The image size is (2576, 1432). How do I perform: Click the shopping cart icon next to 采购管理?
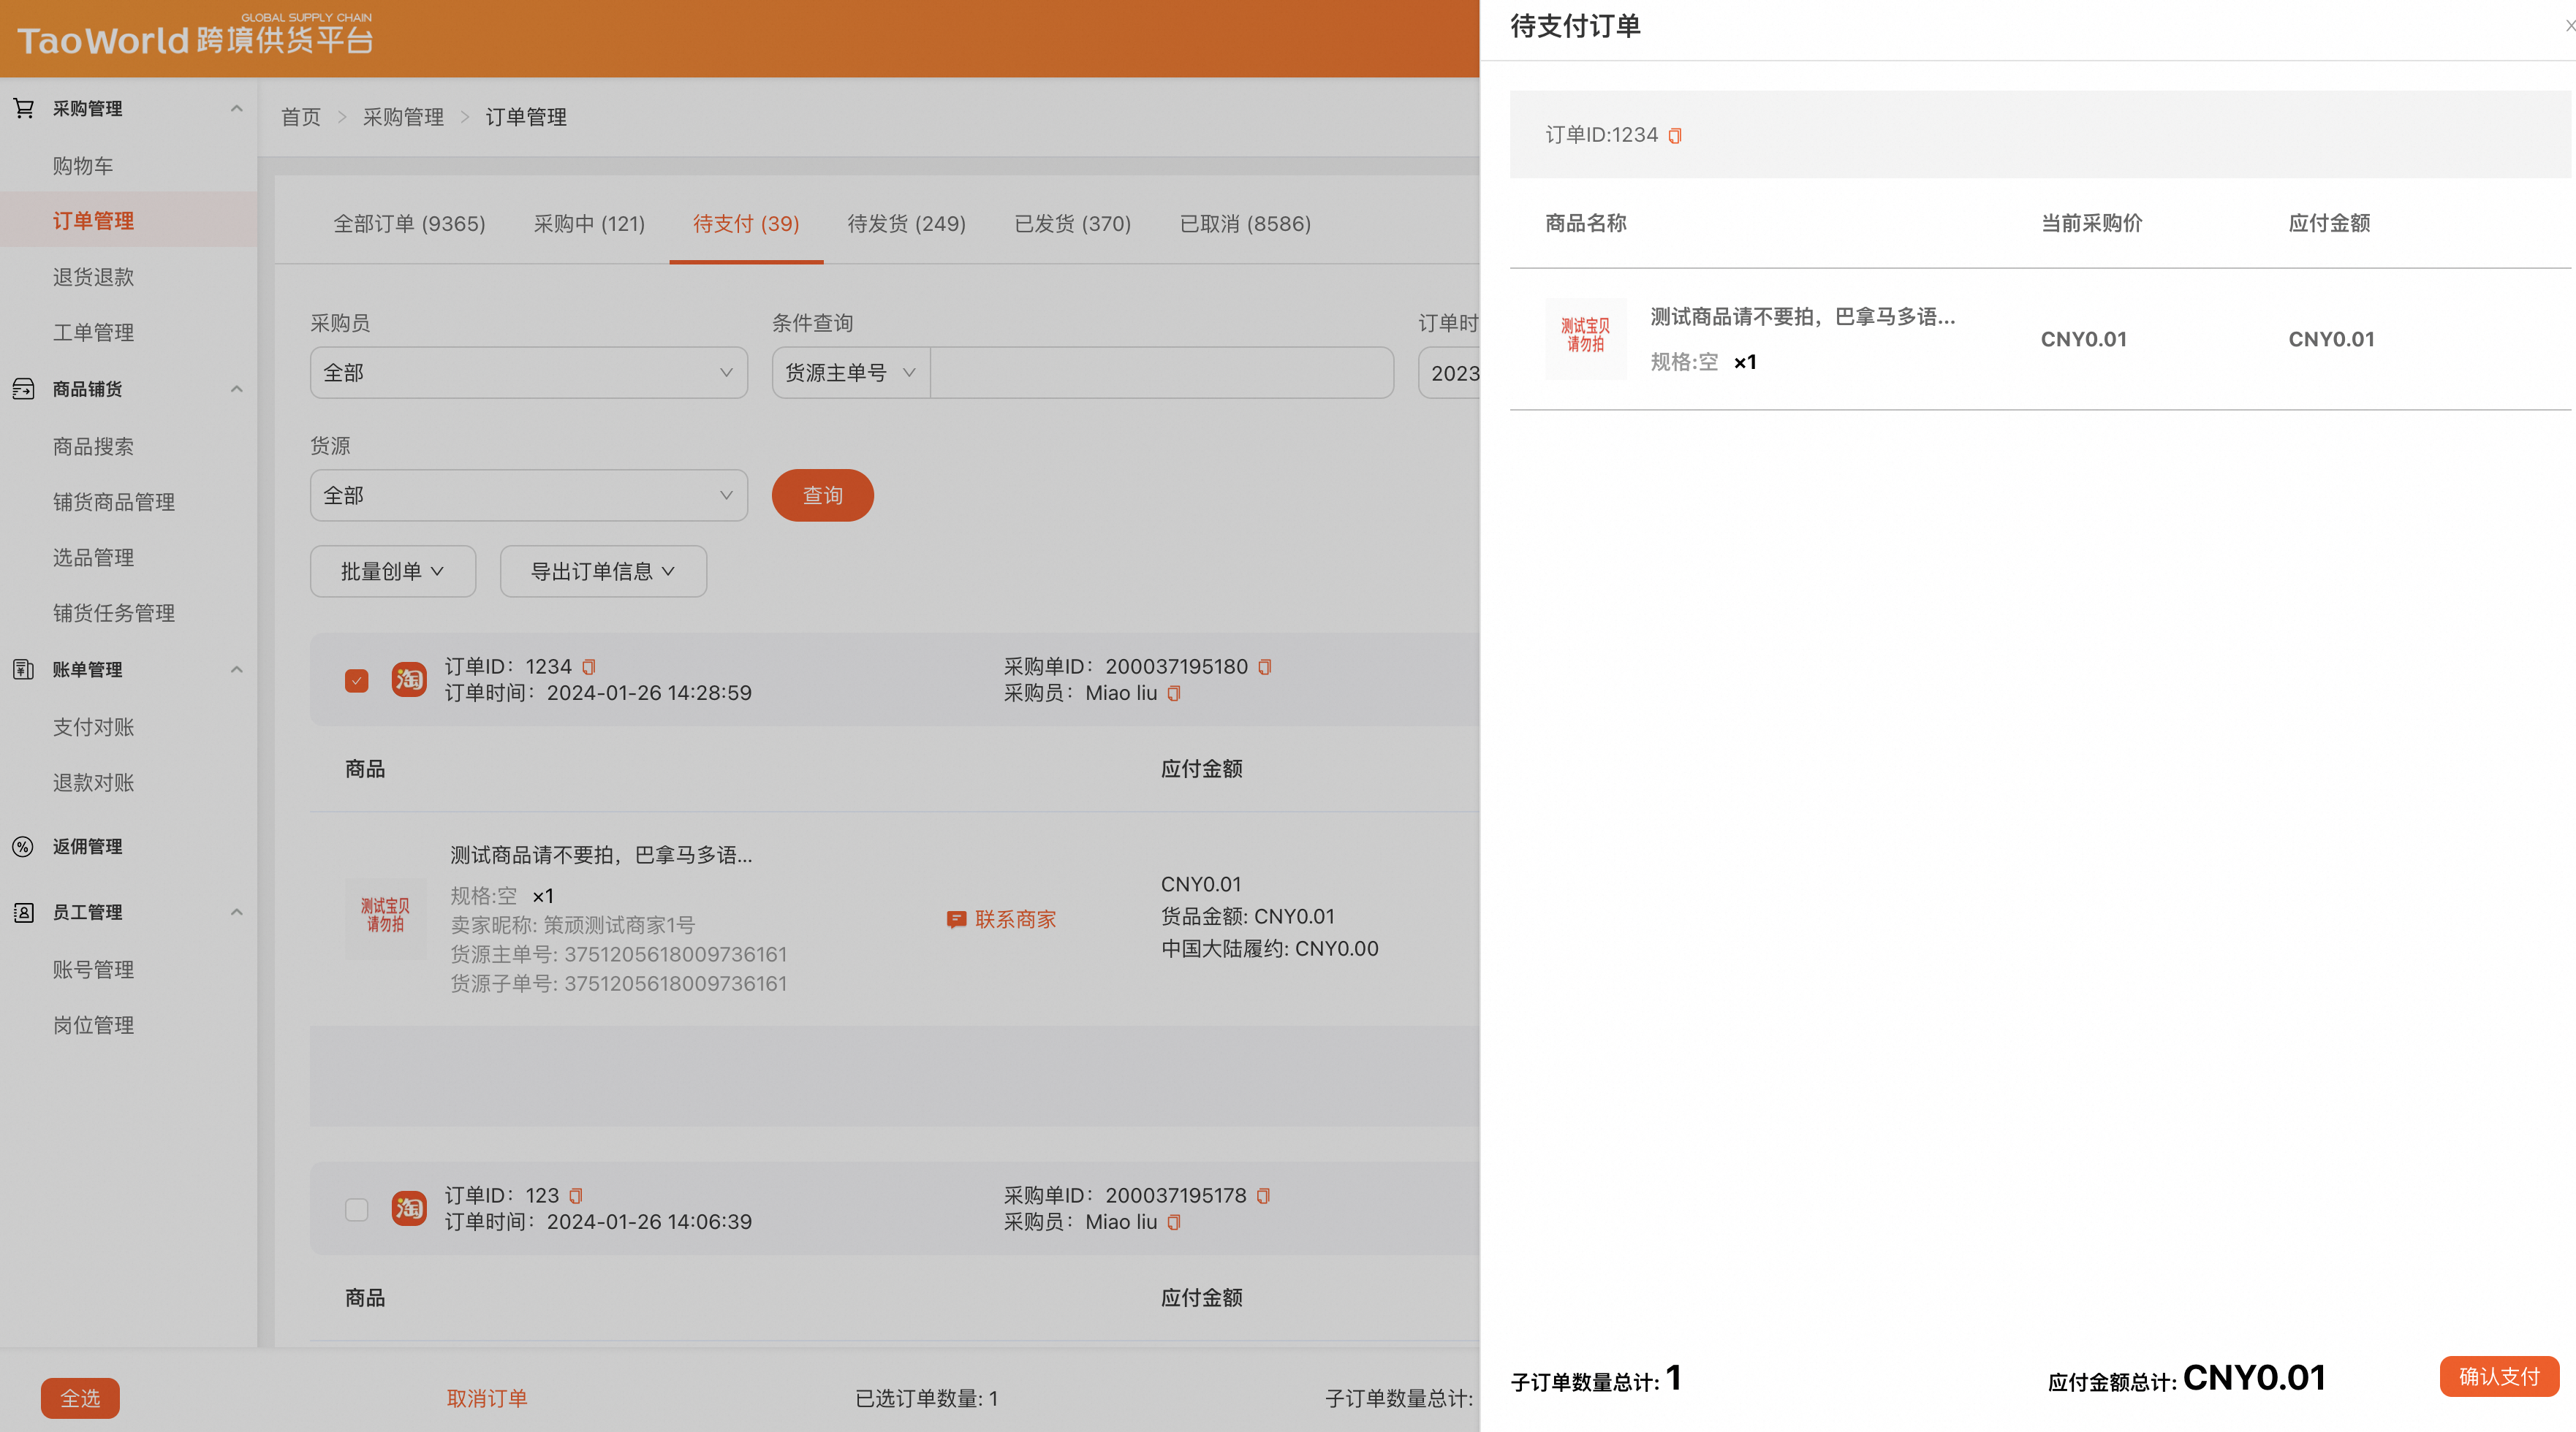23,107
